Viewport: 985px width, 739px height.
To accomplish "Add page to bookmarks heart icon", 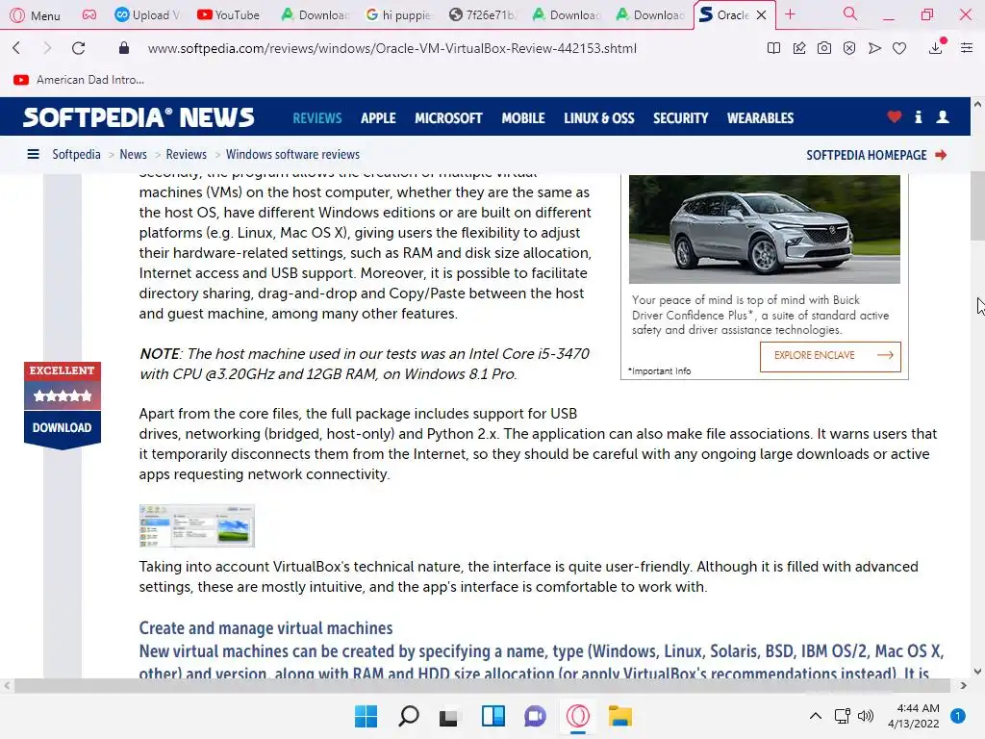I will (x=899, y=48).
